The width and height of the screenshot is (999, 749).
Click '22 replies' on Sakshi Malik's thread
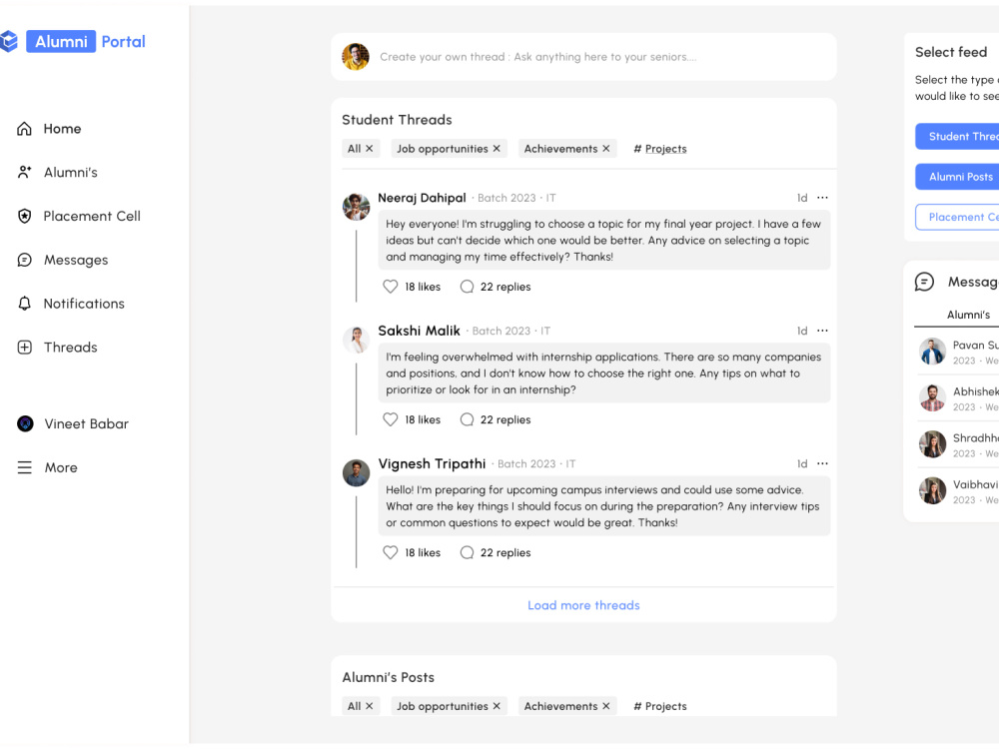point(505,420)
